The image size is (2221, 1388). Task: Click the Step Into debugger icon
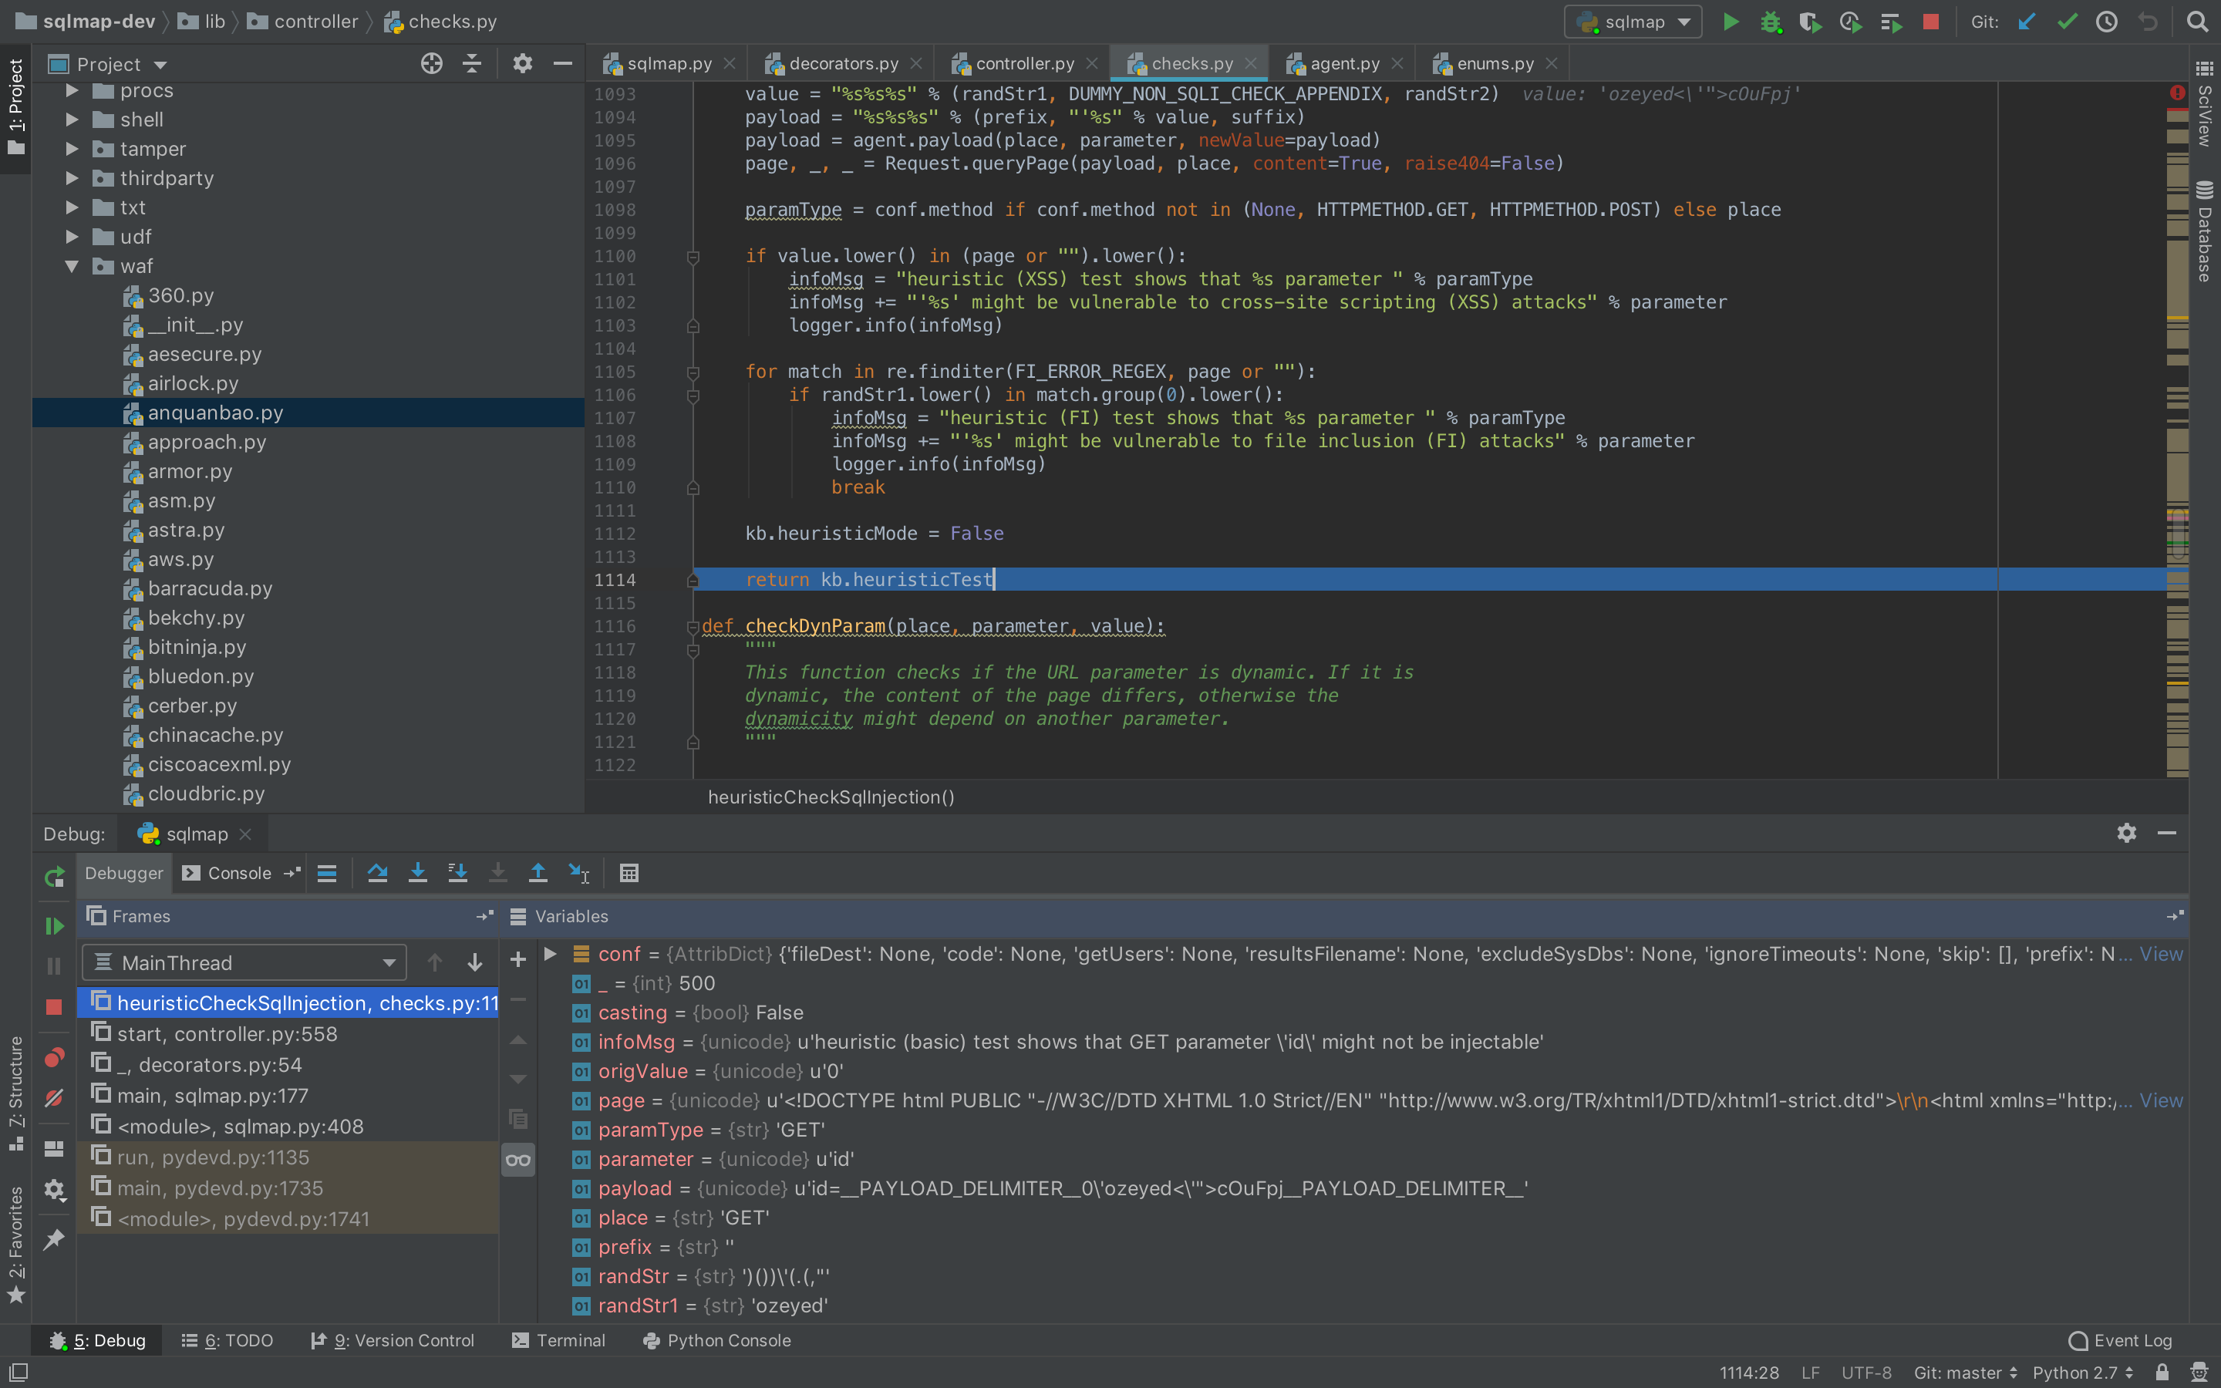pos(417,873)
